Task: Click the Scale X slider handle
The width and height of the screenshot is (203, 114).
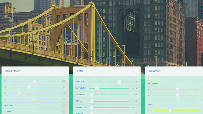Action: (170, 111)
